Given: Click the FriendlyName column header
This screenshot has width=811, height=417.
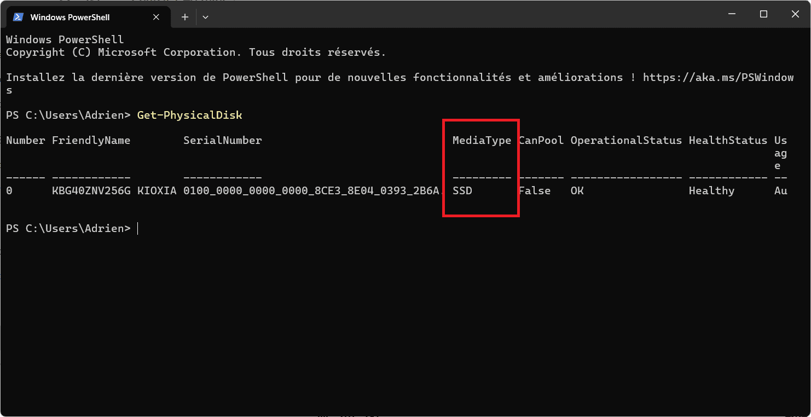Looking at the screenshot, I should (91, 141).
